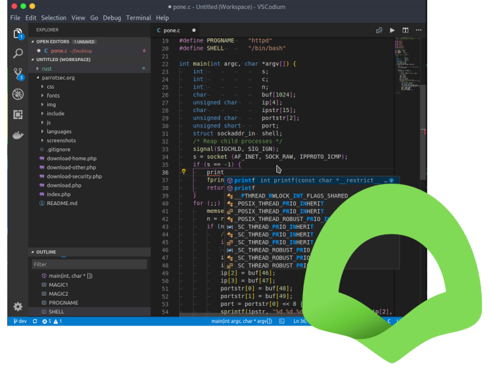Screen dimensions: 490x367
Task: Open the Explorer view in activity bar
Action: pyautogui.click(x=18, y=34)
